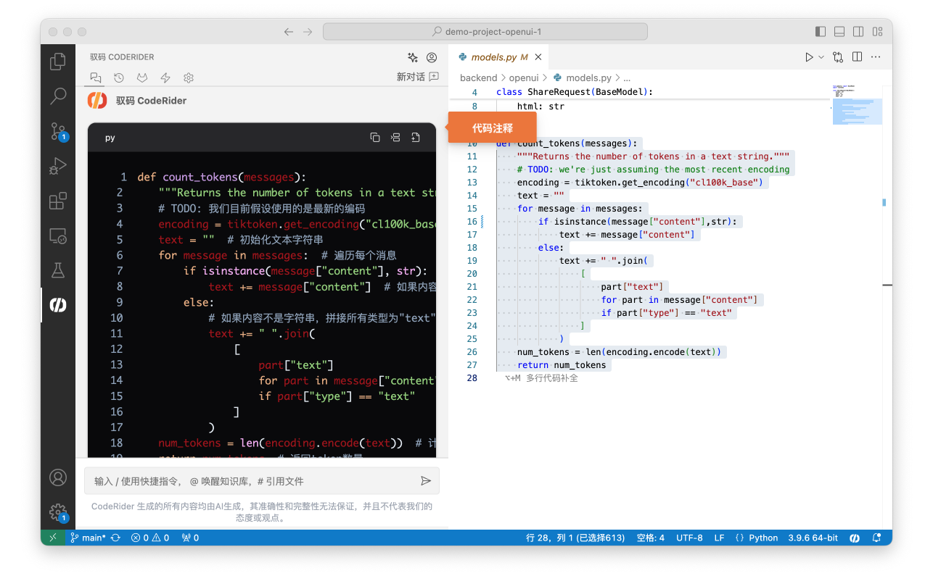The height and width of the screenshot is (576, 933).
Task: Open the Explorer view in activity bar
Action: click(58, 62)
